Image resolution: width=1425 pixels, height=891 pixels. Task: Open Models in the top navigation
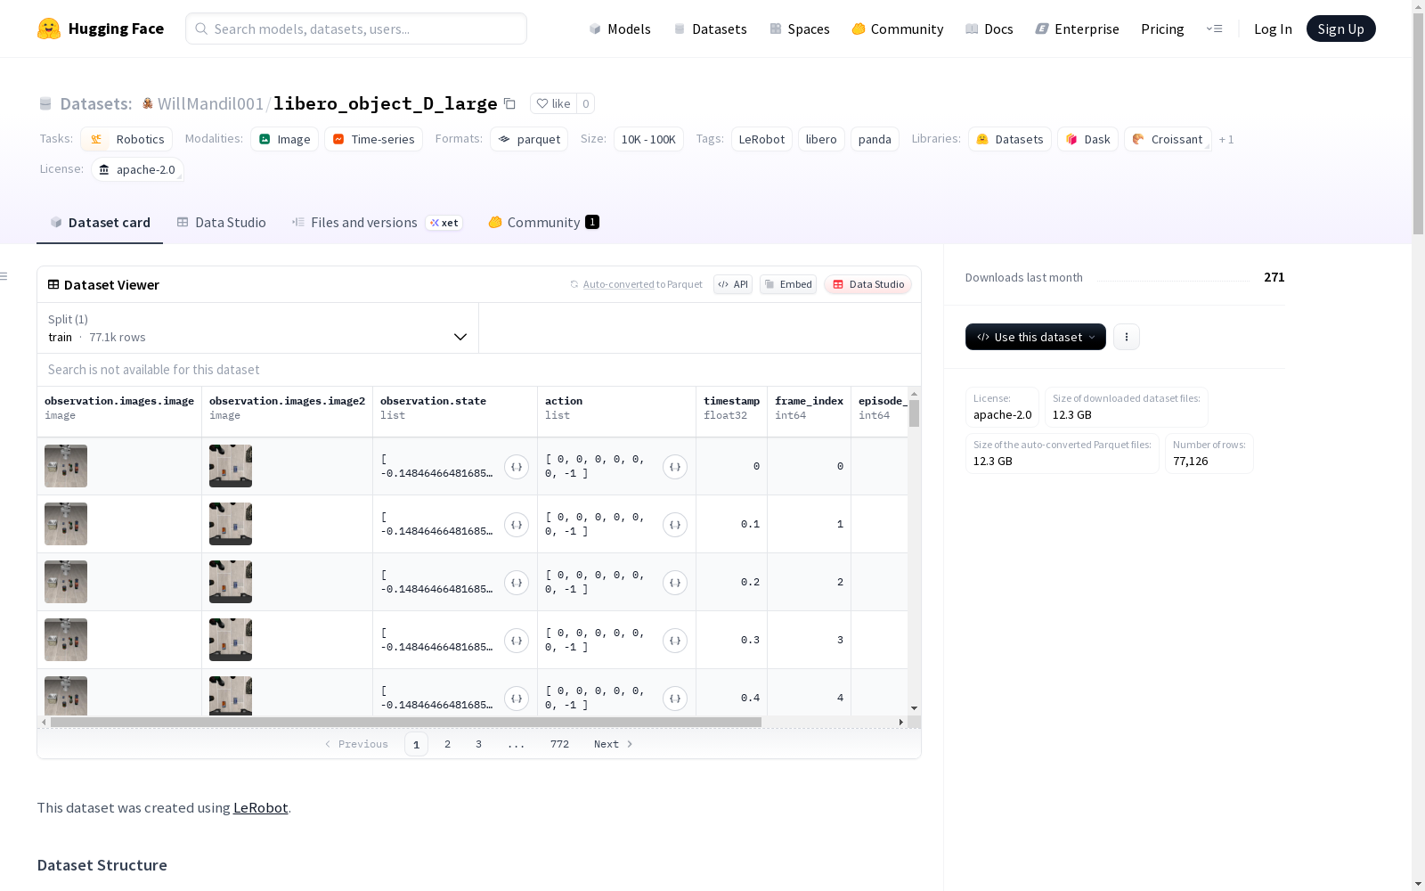point(620,29)
